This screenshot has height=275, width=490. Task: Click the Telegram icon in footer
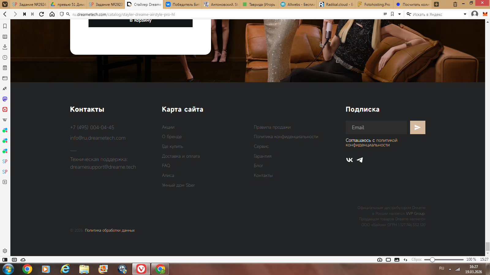tap(360, 160)
